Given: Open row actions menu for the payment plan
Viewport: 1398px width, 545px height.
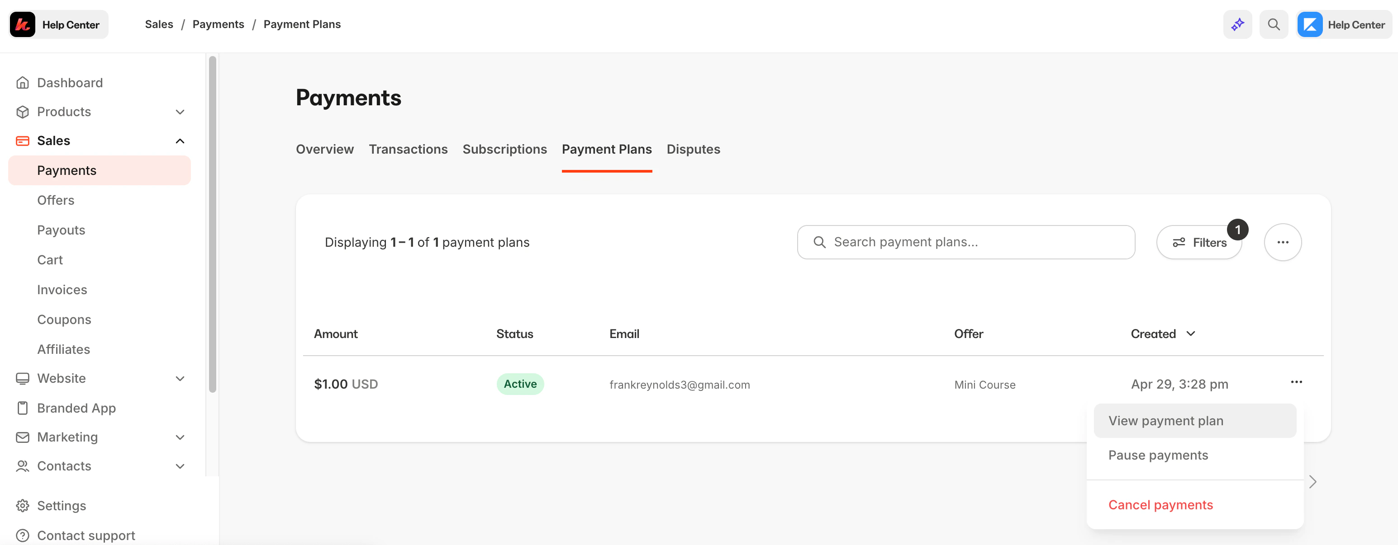Looking at the screenshot, I should point(1297,382).
